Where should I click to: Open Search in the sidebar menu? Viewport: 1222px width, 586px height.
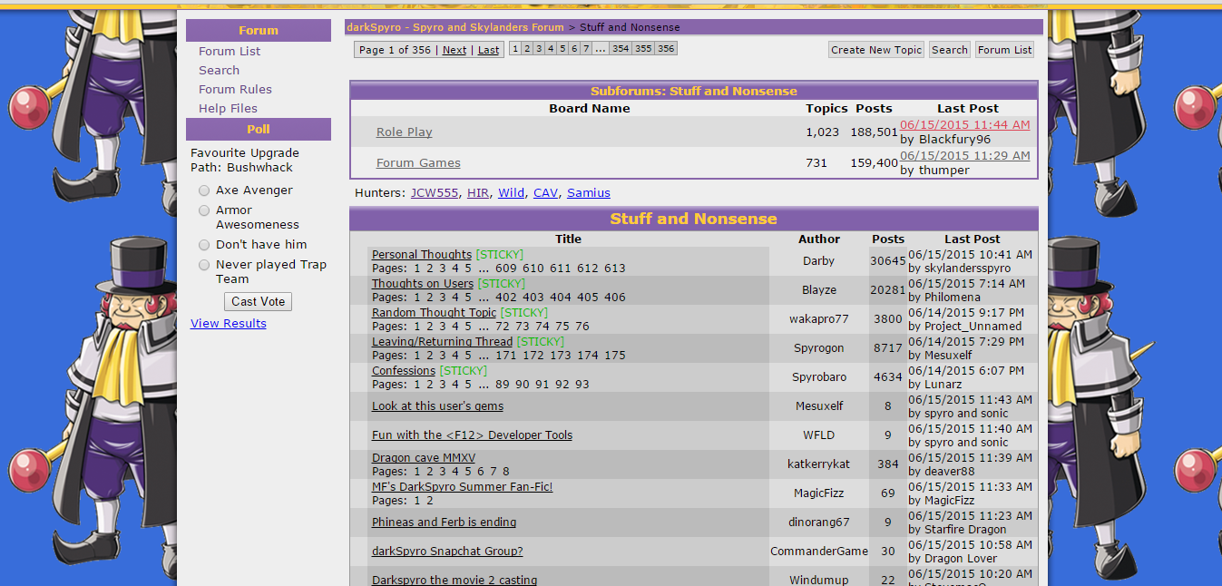pyautogui.click(x=220, y=71)
